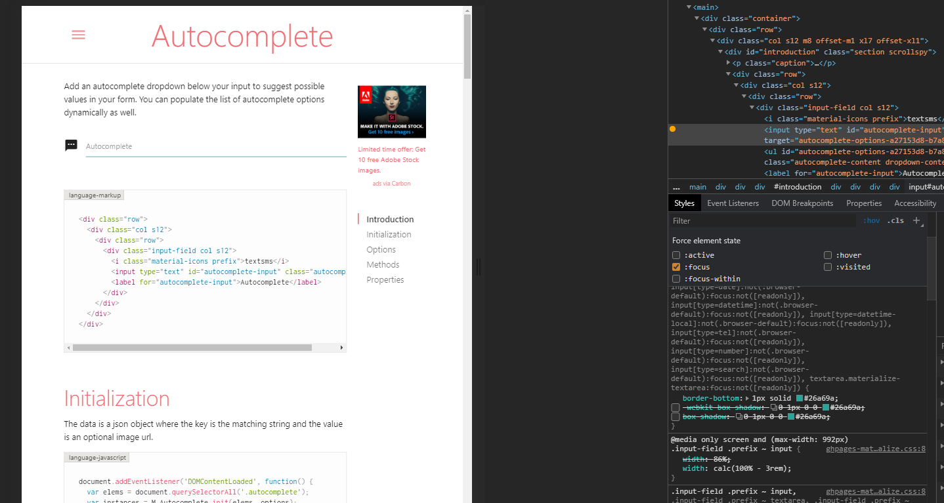This screenshot has height=503, width=944.
Task: Expand the <p class="caption"> node
Action: pos(728,62)
